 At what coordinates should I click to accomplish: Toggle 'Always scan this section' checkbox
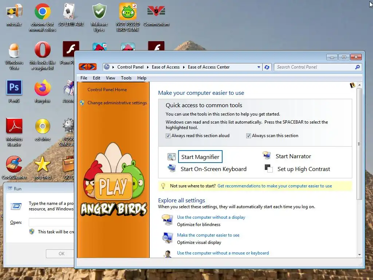pyautogui.click(x=248, y=136)
